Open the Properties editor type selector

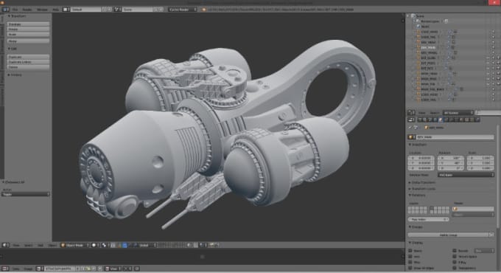pyautogui.click(x=411, y=120)
